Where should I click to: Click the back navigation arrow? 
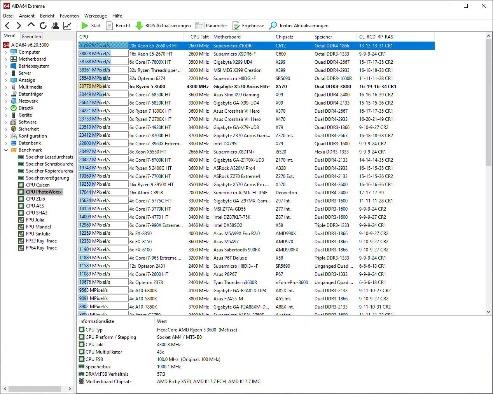click(x=7, y=26)
